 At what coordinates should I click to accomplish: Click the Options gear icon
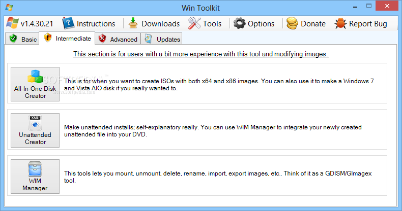(x=239, y=23)
